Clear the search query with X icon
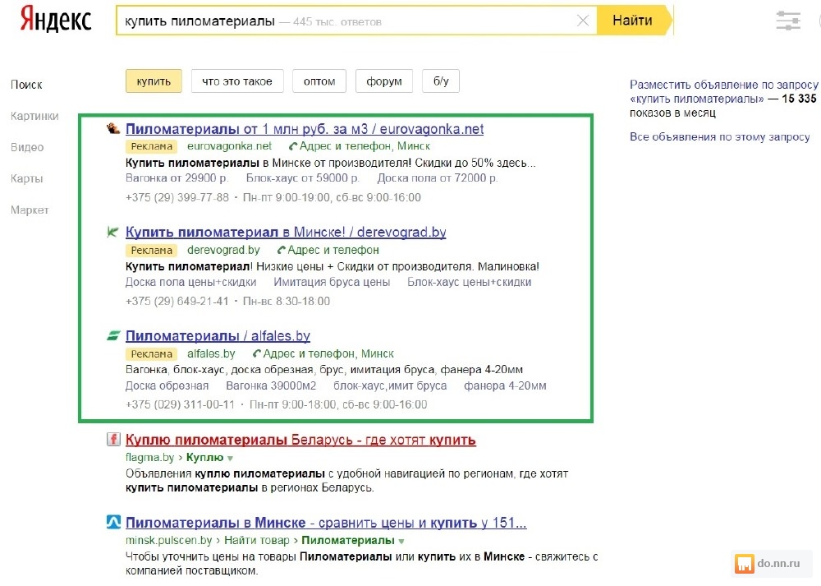Screen dimensions: 821x586 (x=583, y=21)
